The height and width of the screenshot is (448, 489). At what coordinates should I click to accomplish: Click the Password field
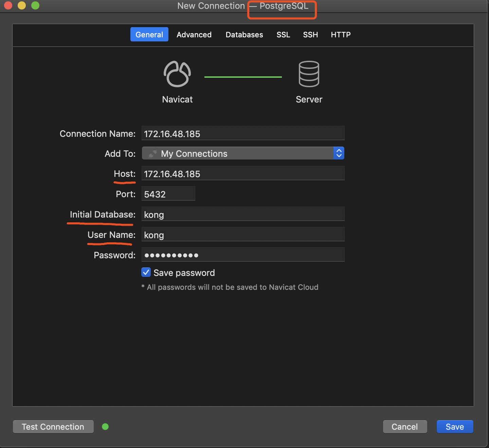click(x=243, y=255)
